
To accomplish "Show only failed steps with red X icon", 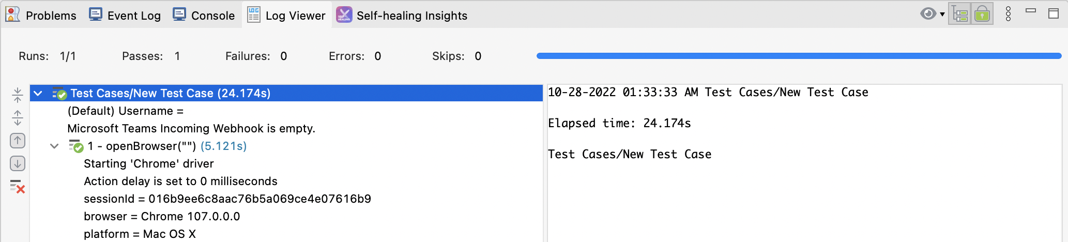I will tap(18, 187).
